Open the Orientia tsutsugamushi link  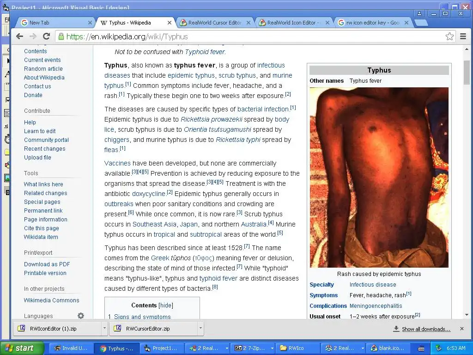pyautogui.click(x=217, y=129)
